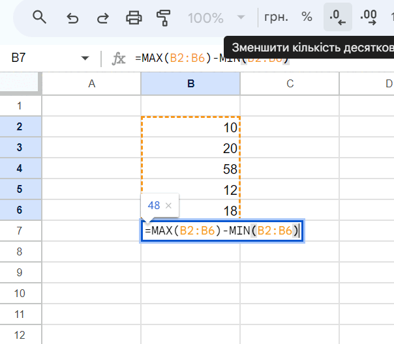Click empty cell B9

(x=190, y=272)
